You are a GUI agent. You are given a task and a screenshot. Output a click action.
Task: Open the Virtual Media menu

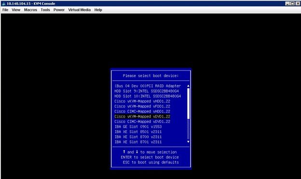[79, 10]
